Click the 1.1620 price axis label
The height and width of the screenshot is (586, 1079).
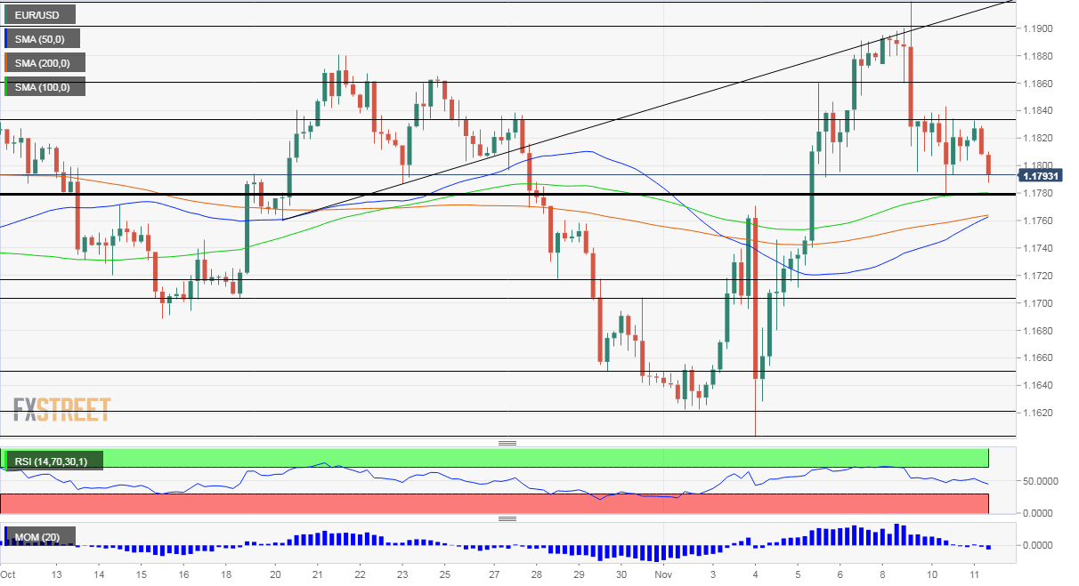click(1038, 413)
